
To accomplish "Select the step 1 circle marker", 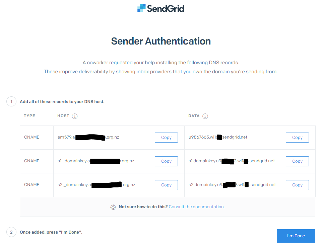I will [x=11, y=101].
